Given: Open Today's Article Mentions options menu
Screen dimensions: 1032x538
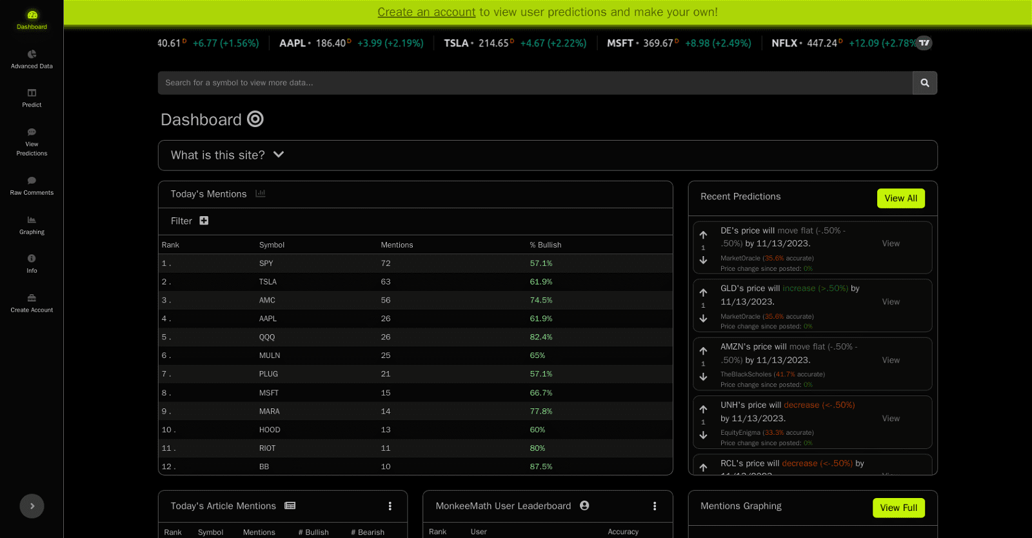Looking at the screenshot, I should [x=390, y=506].
